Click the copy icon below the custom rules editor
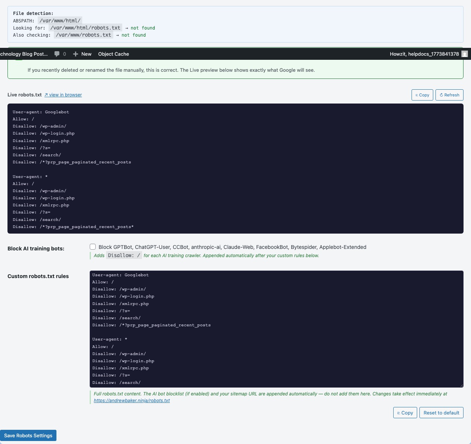 399,413
